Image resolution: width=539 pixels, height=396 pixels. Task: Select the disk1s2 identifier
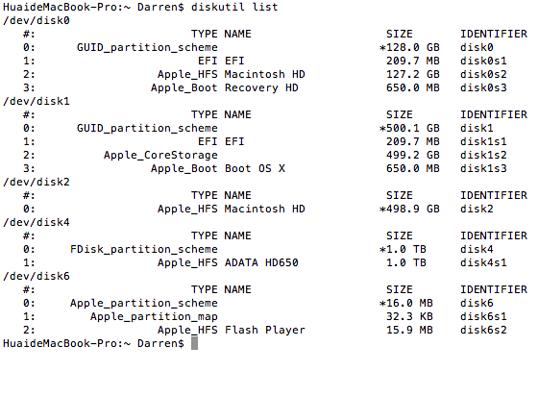pos(483,155)
